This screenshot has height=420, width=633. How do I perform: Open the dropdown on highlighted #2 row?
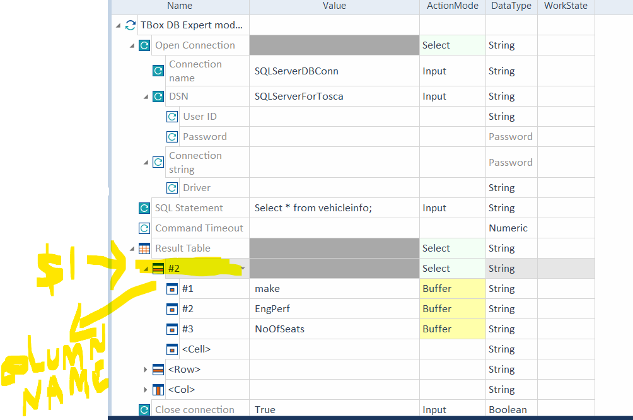click(x=242, y=269)
